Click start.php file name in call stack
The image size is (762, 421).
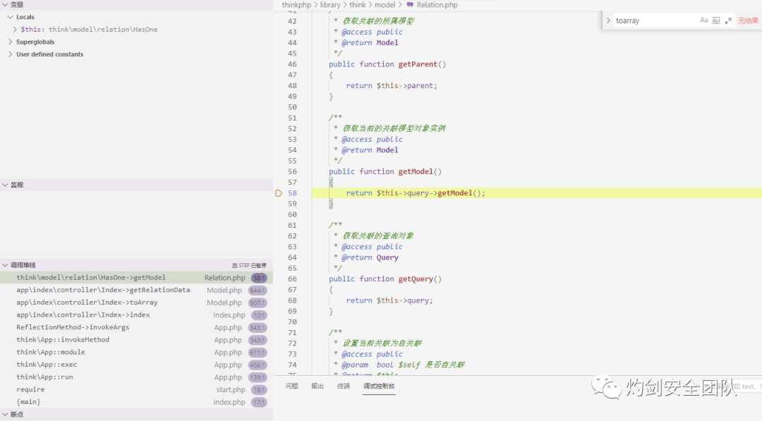(231, 390)
